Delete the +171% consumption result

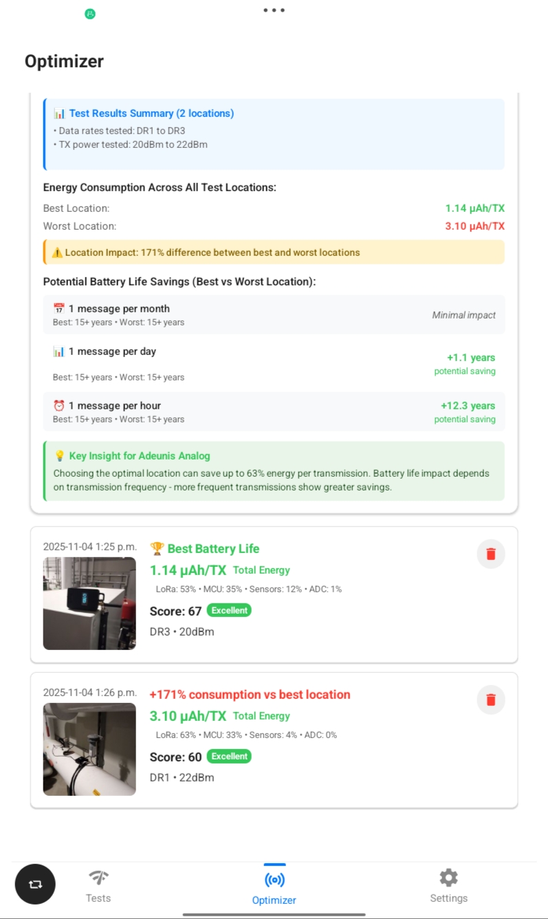click(490, 700)
